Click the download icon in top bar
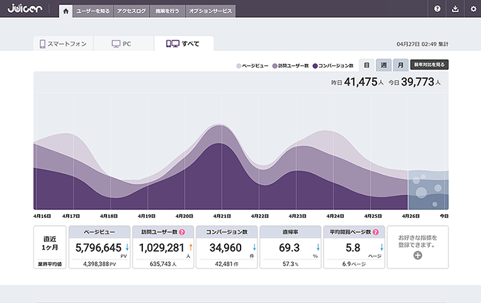 (x=455, y=9)
